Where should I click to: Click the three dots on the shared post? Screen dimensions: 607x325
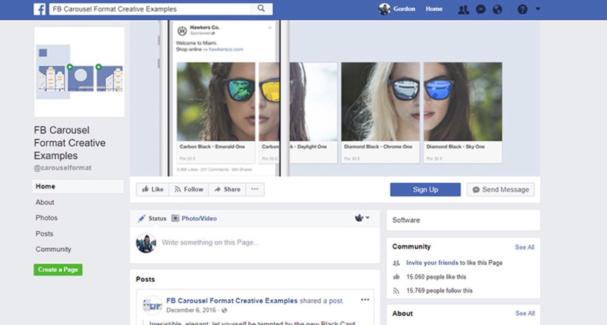pos(365,300)
